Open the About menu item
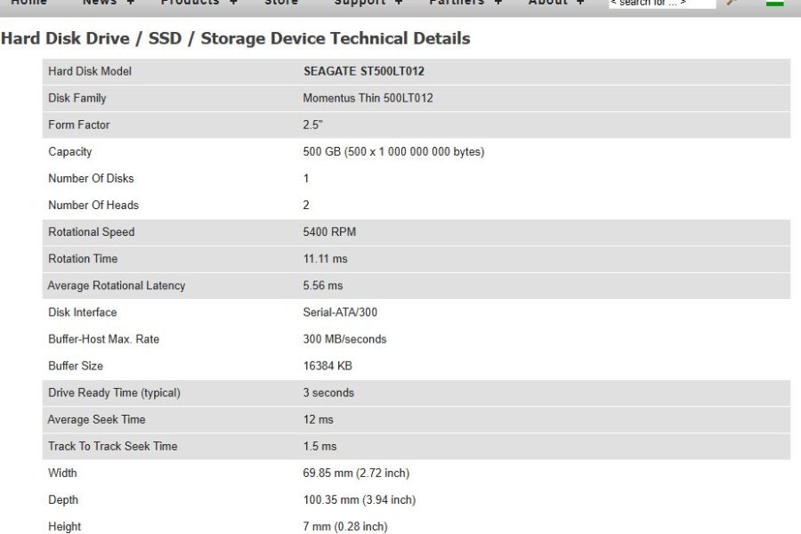The image size is (801, 534). coord(547,2)
